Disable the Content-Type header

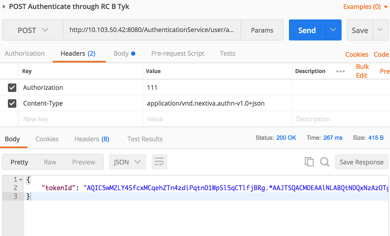[12, 103]
